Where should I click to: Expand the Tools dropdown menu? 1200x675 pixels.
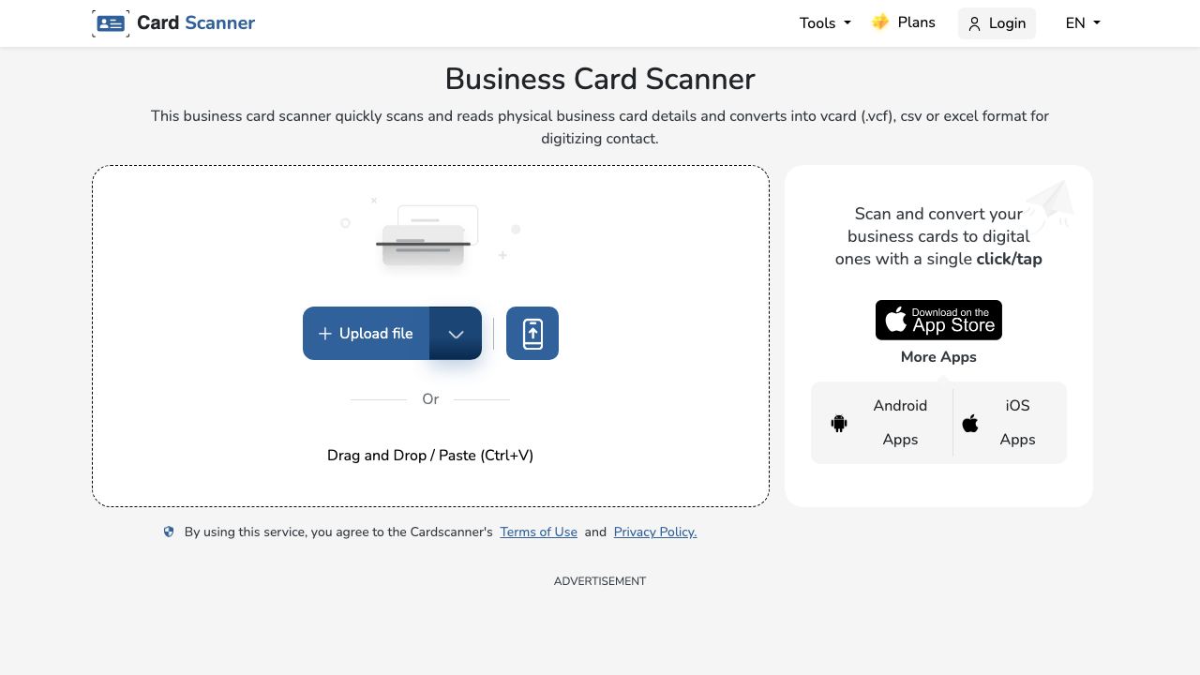pos(825,23)
